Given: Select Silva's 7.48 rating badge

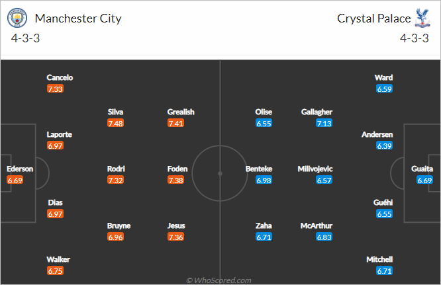Looking at the screenshot, I should 116,123.
